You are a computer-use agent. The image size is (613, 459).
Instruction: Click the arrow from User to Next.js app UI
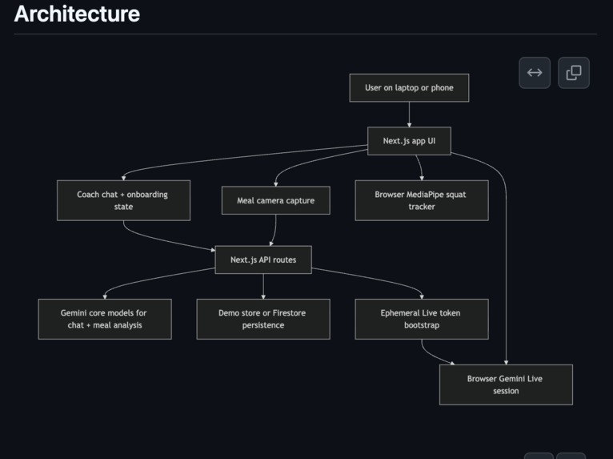point(409,115)
